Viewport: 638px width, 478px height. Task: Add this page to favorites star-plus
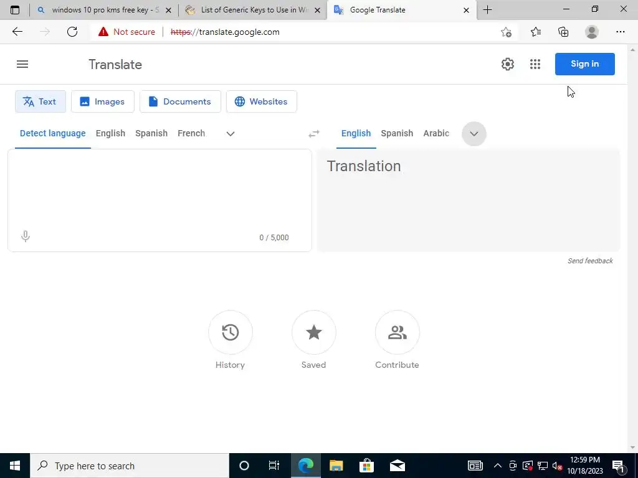tap(506, 32)
